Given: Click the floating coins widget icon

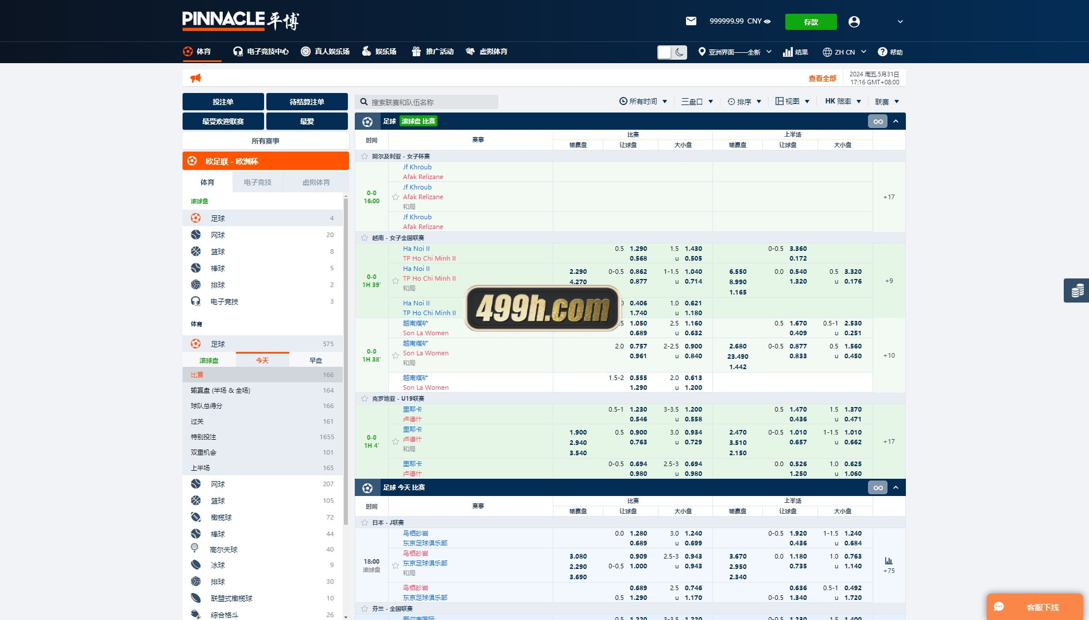Looking at the screenshot, I should click(x=1077, y=290).
